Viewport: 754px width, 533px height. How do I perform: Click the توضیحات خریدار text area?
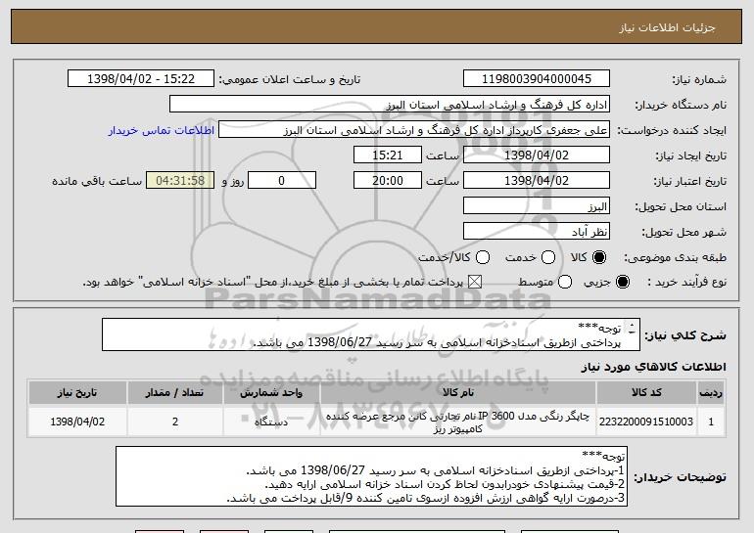coord(372,476)
